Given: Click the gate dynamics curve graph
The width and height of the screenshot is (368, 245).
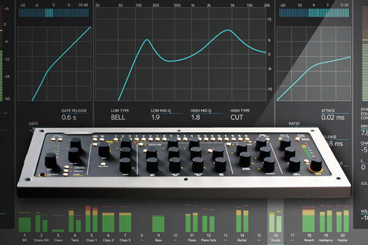Looking at the screenshot, I should tap(54, 61).
